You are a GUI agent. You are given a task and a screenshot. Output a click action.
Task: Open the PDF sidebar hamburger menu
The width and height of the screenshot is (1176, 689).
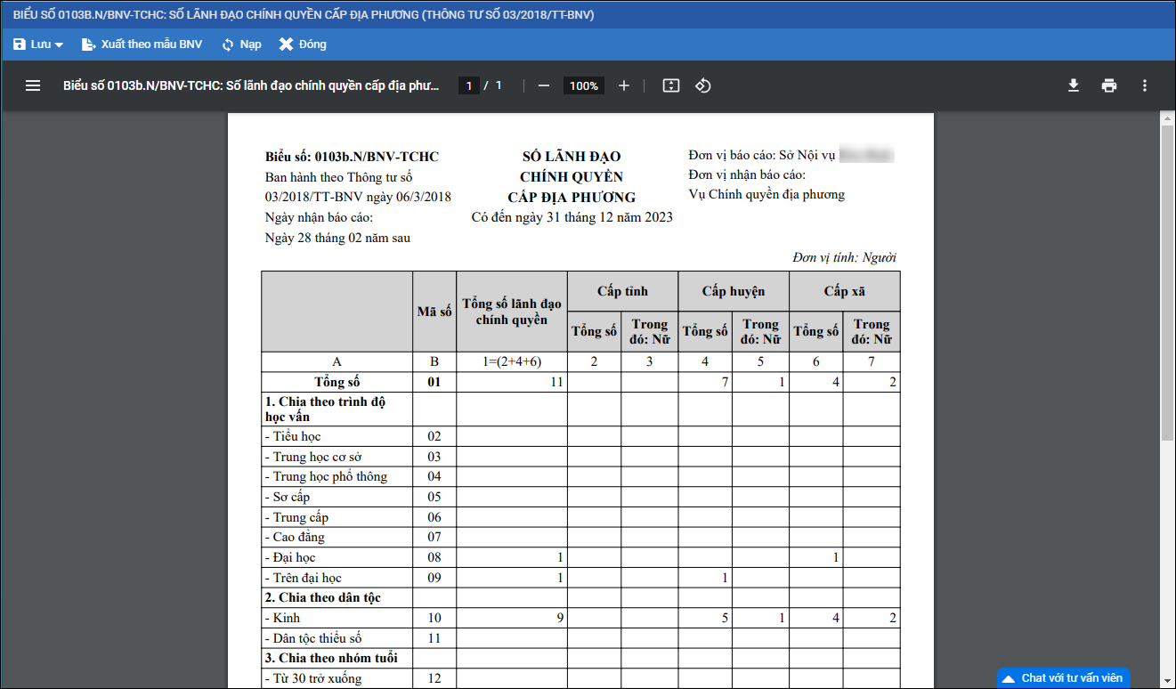pos(33,85)
